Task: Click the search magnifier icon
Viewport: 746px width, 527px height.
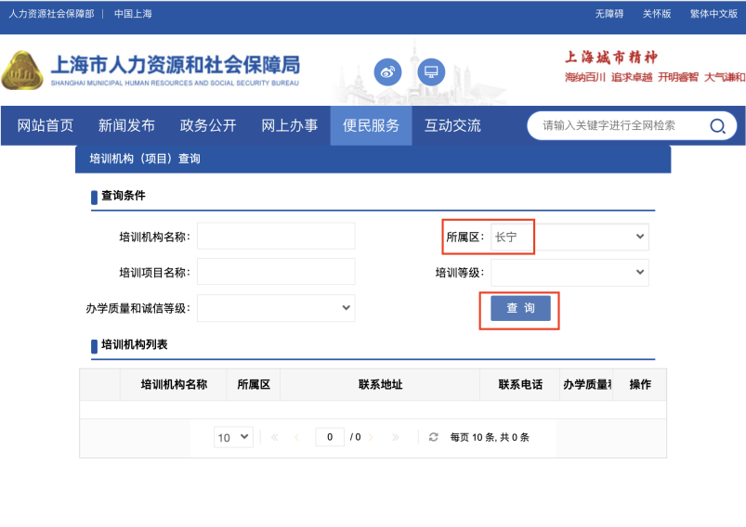Action: (x=717, y=126)
